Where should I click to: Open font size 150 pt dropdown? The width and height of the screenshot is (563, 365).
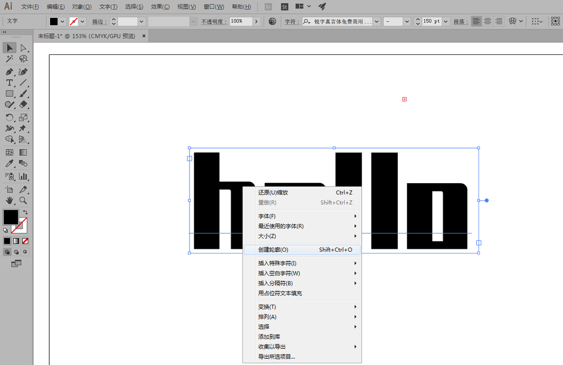tap(446, 22)
